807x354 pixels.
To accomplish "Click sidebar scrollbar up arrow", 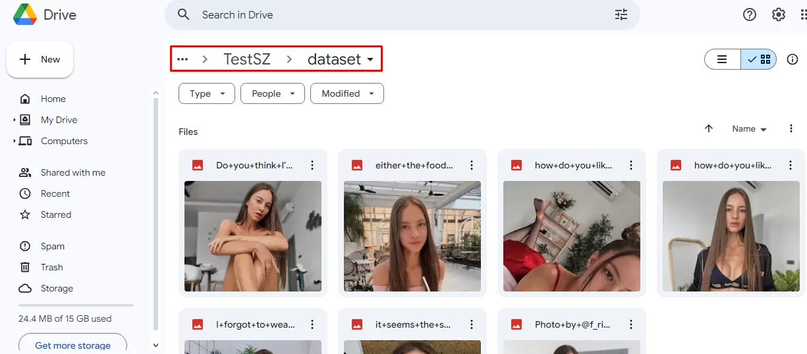I will (x=156, y=93).
